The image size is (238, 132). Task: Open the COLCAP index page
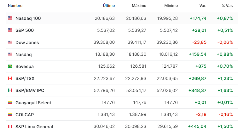(25, 115)
